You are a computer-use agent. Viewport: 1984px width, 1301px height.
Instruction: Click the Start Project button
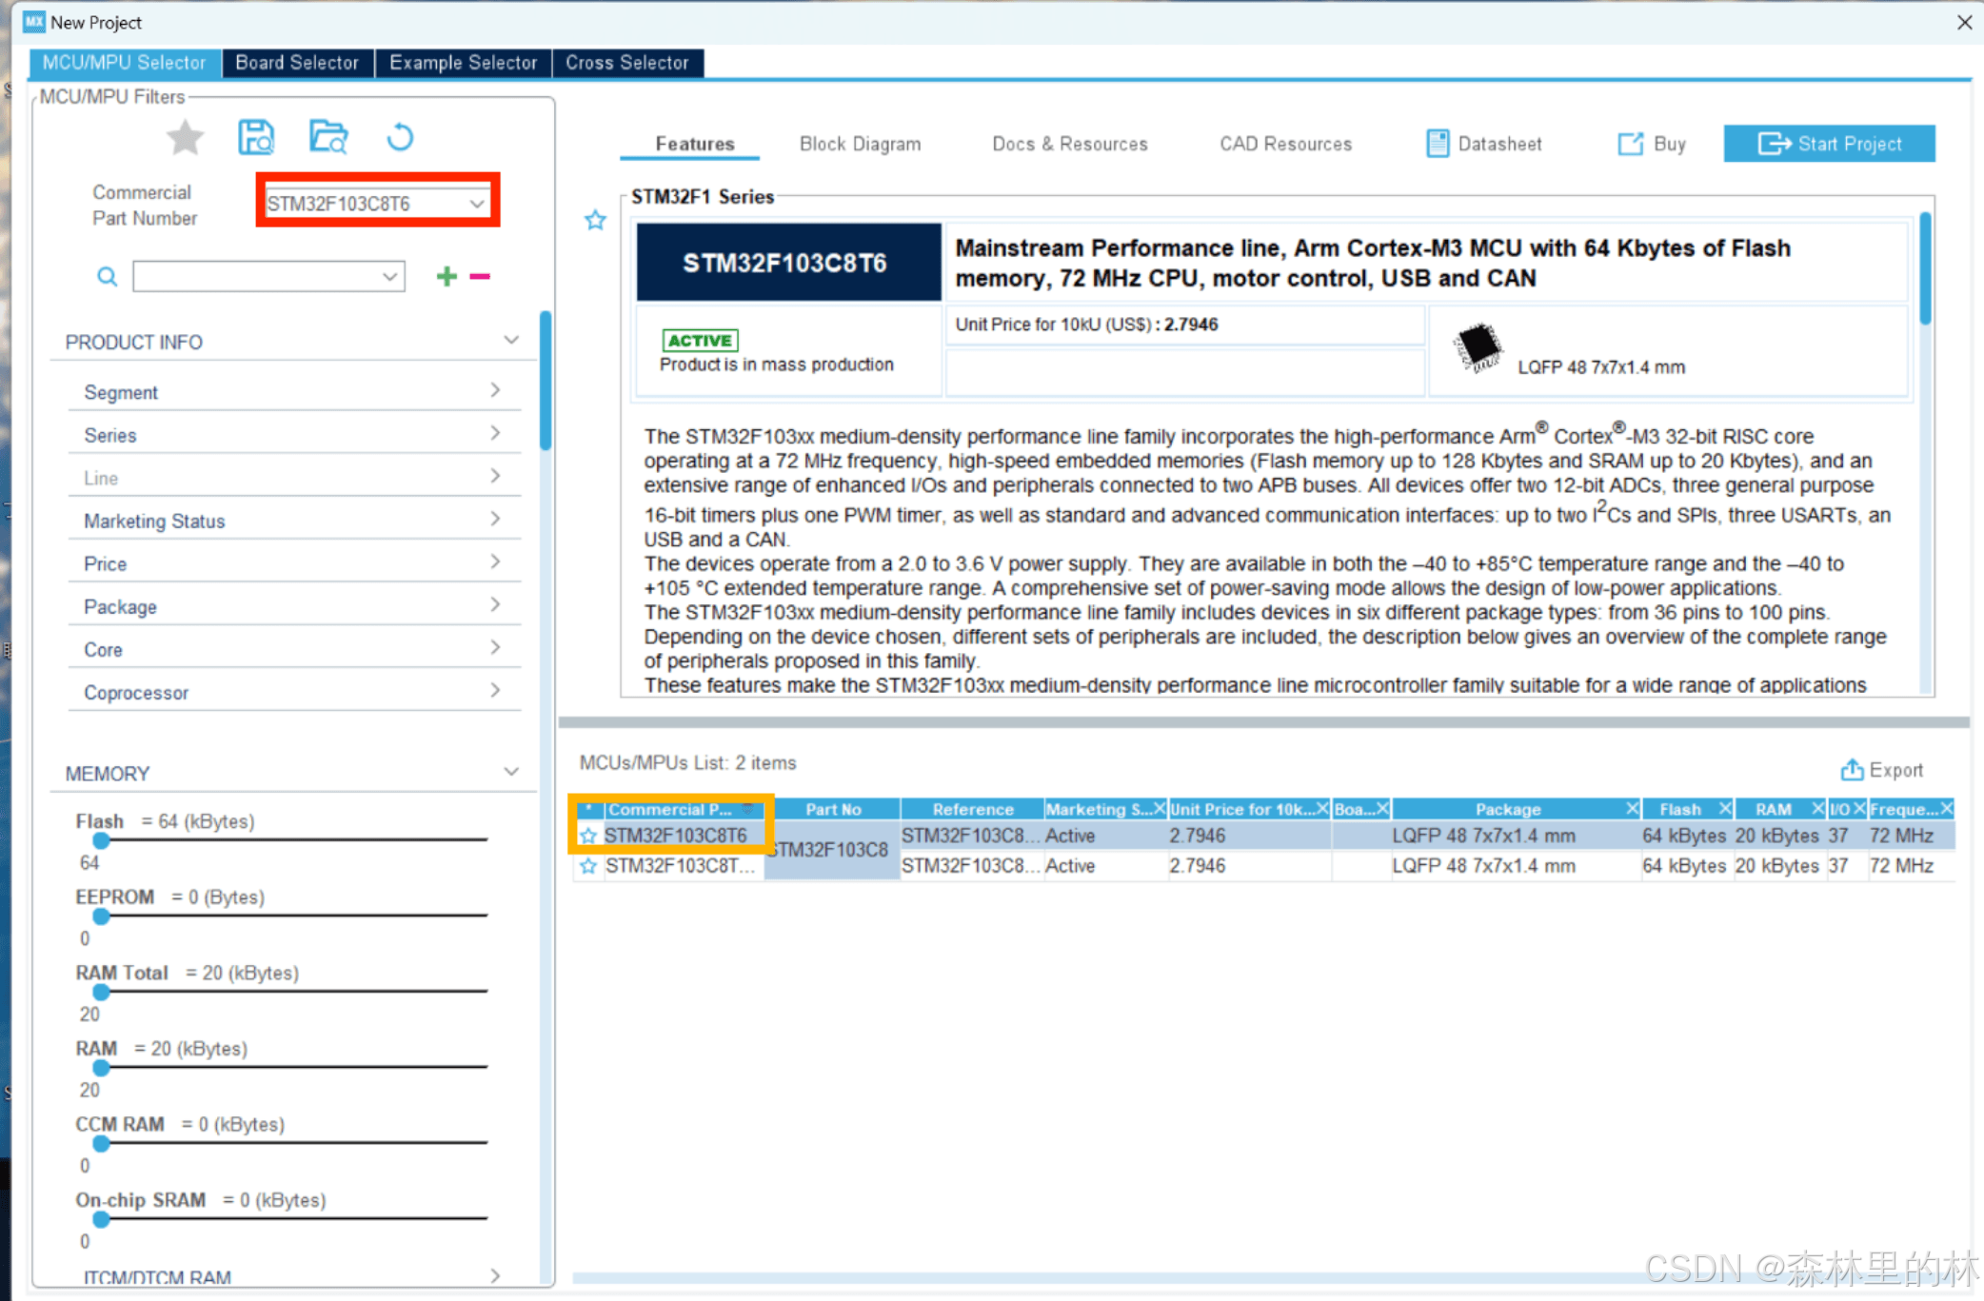[1828, 144]
